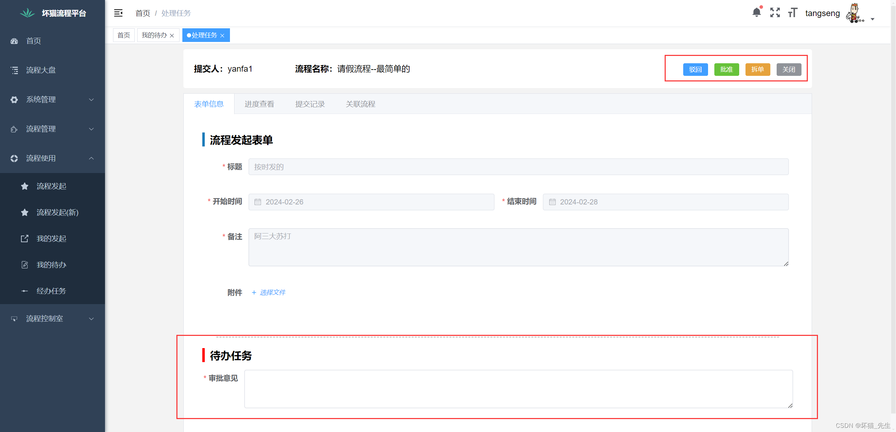Click the blue 驳回 button
Viewport: 896px width, 432px height.
pos(695,70)
